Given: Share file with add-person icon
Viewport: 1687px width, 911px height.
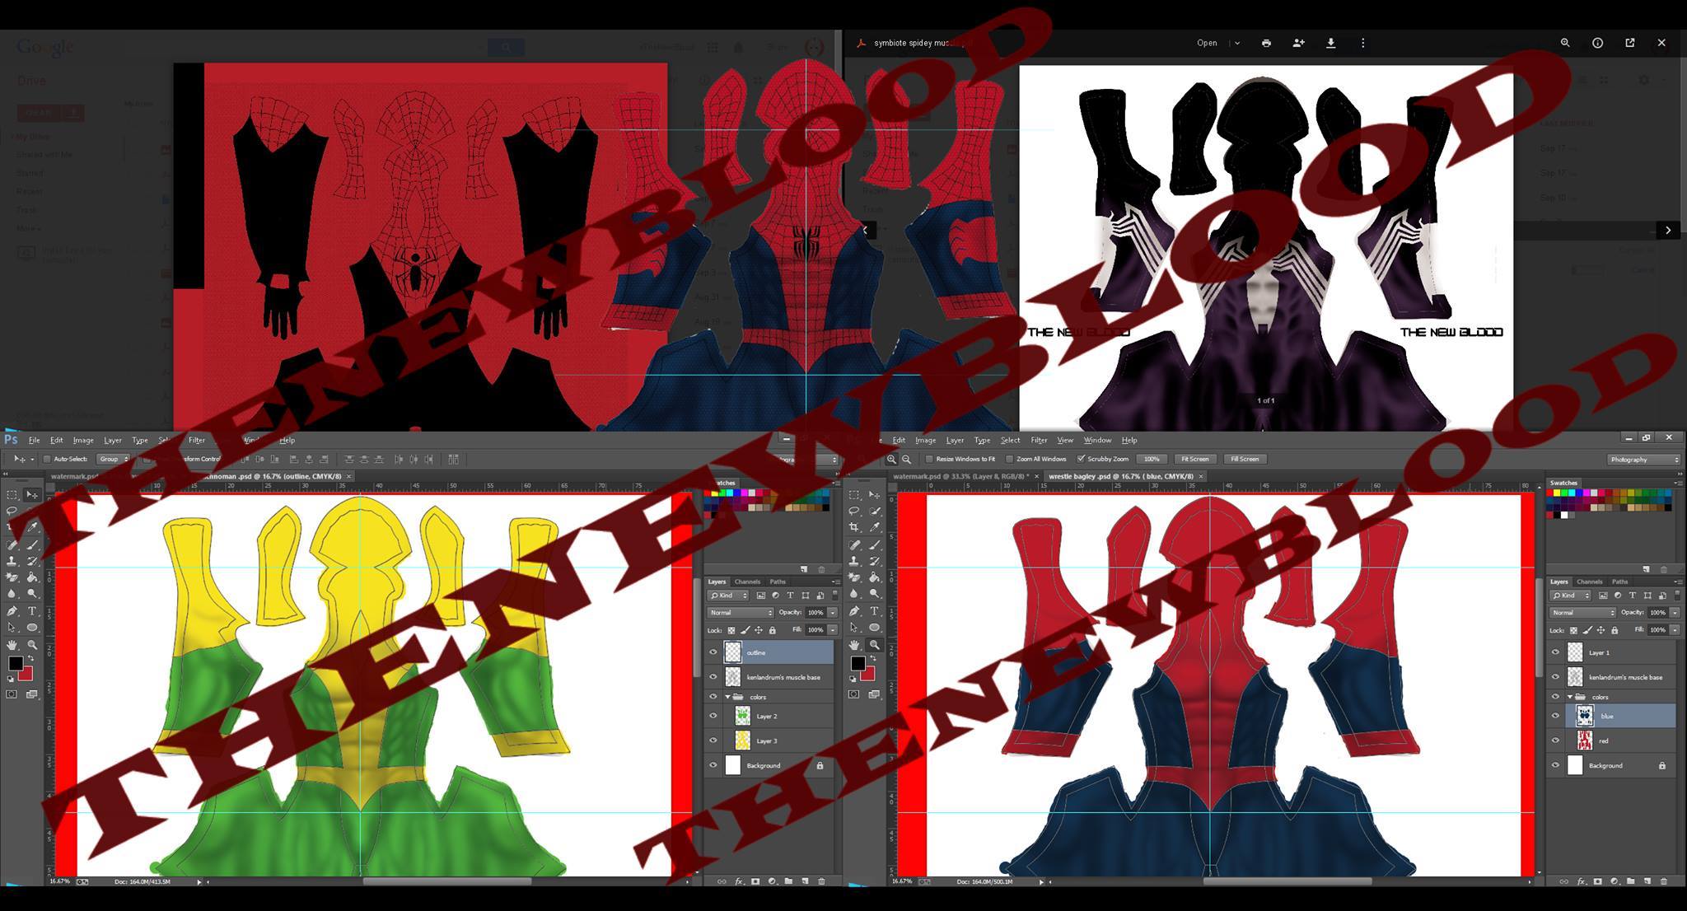Looking at the screenshot, I should (1298, 43).
